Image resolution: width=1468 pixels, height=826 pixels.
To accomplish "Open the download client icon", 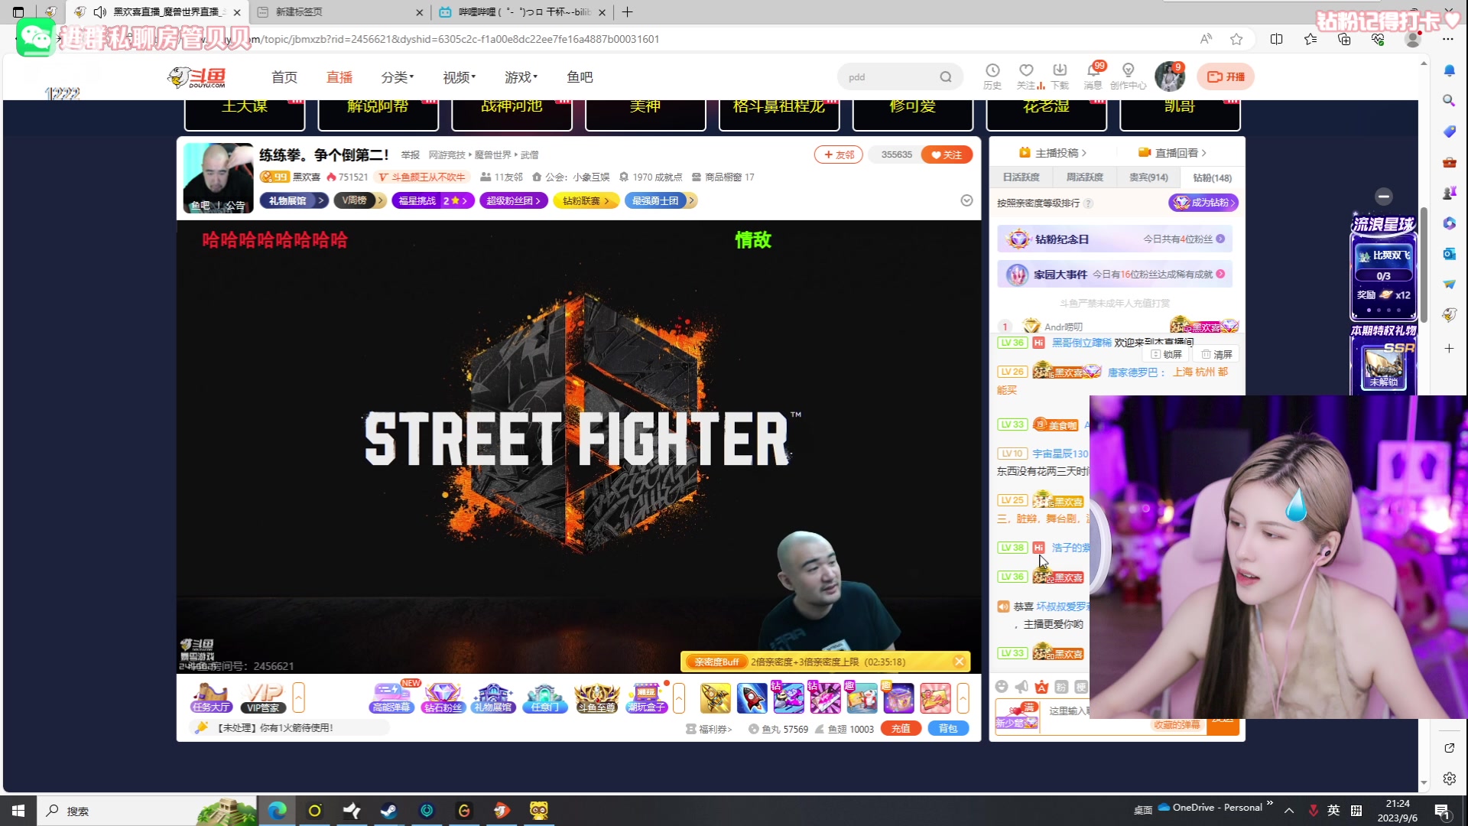I will [x=1060, y=76].
